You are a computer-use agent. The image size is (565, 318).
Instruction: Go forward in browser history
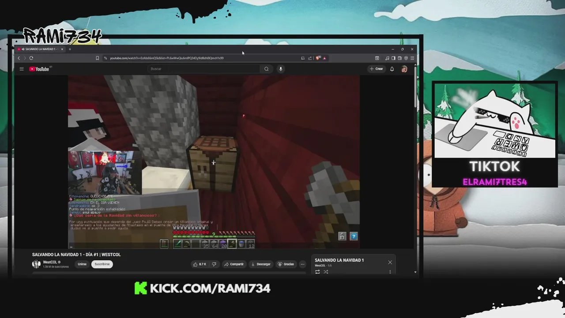click(x=25, y=58)
